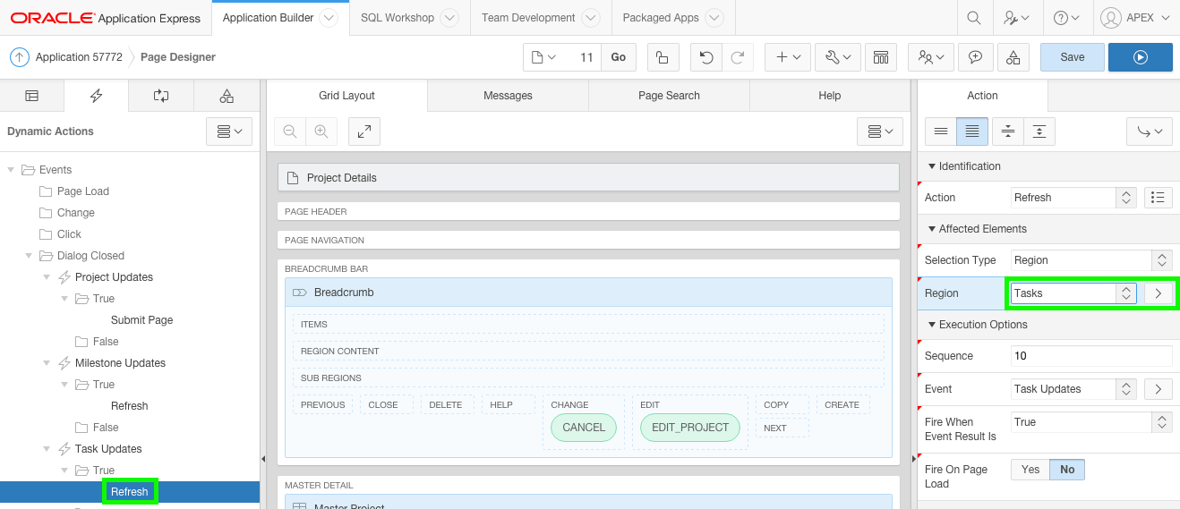Screen dimensions: 1180x509
Task: Click the page lock icon
Action: click(662, 57)
